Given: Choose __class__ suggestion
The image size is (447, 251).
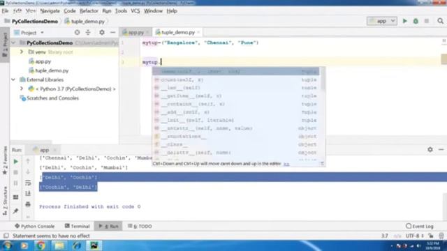Looking at the screenshot, I should coord(235,144).
